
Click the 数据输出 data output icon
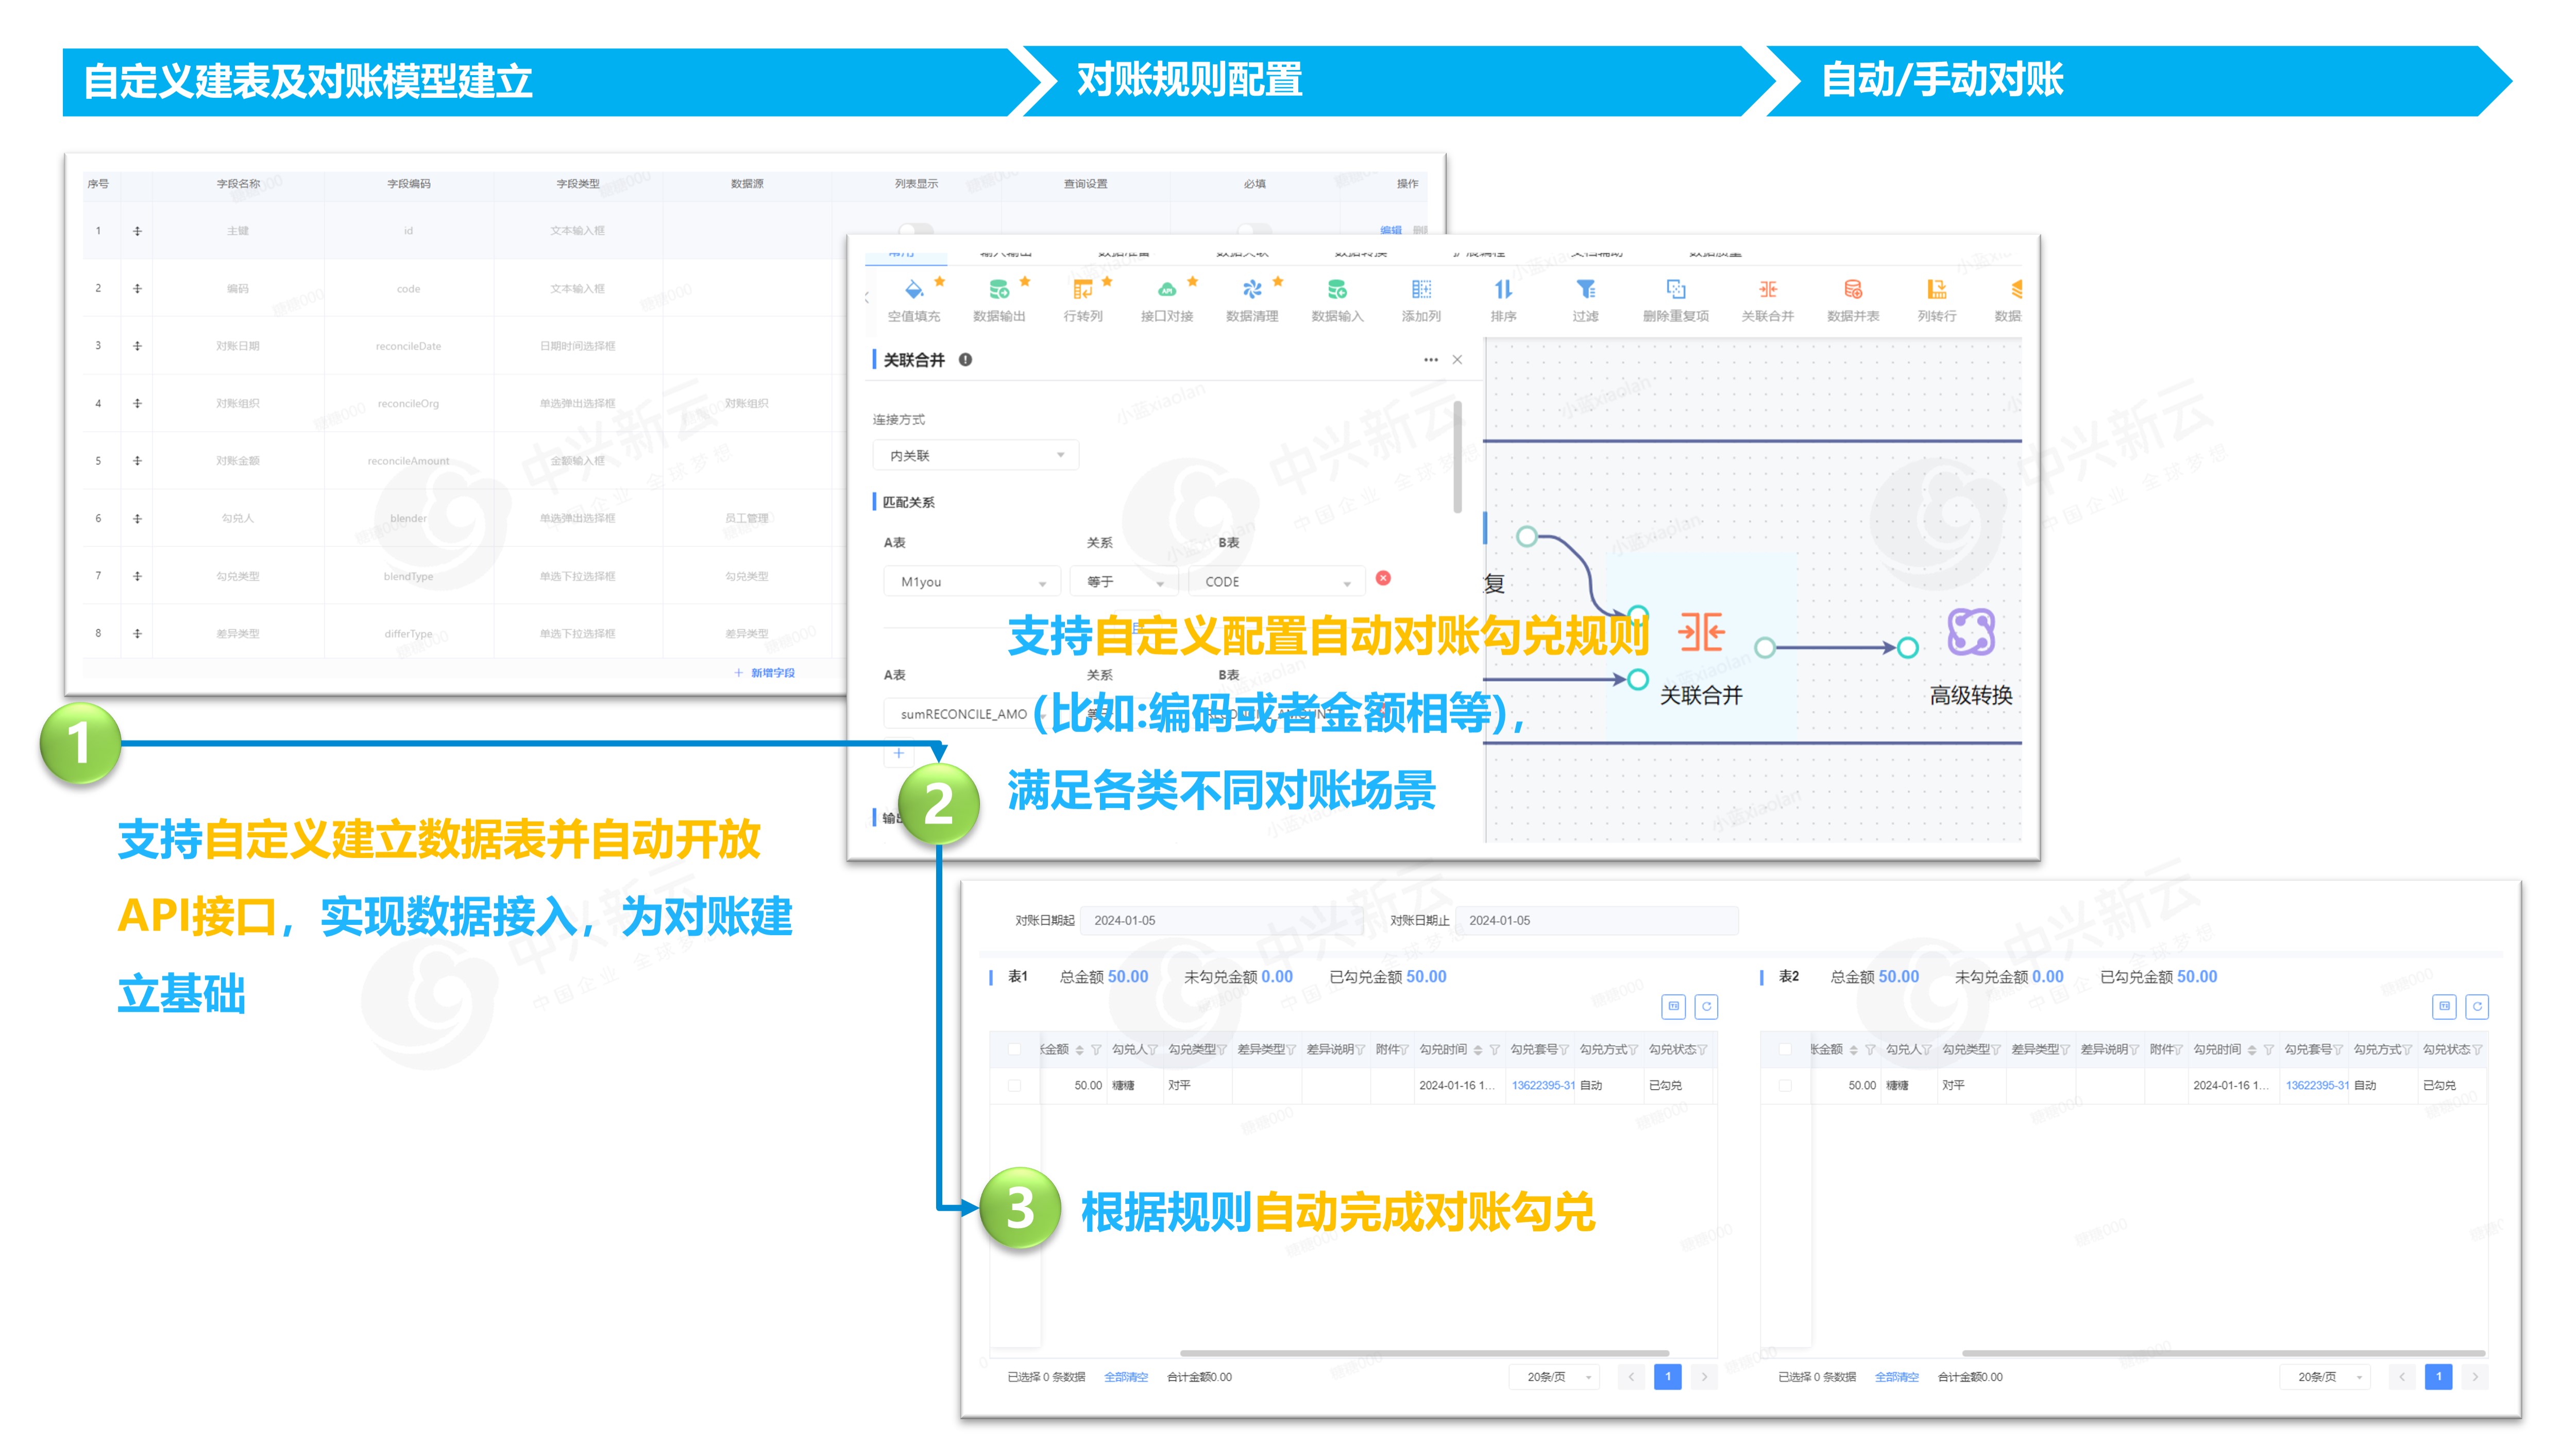[998, 290]
